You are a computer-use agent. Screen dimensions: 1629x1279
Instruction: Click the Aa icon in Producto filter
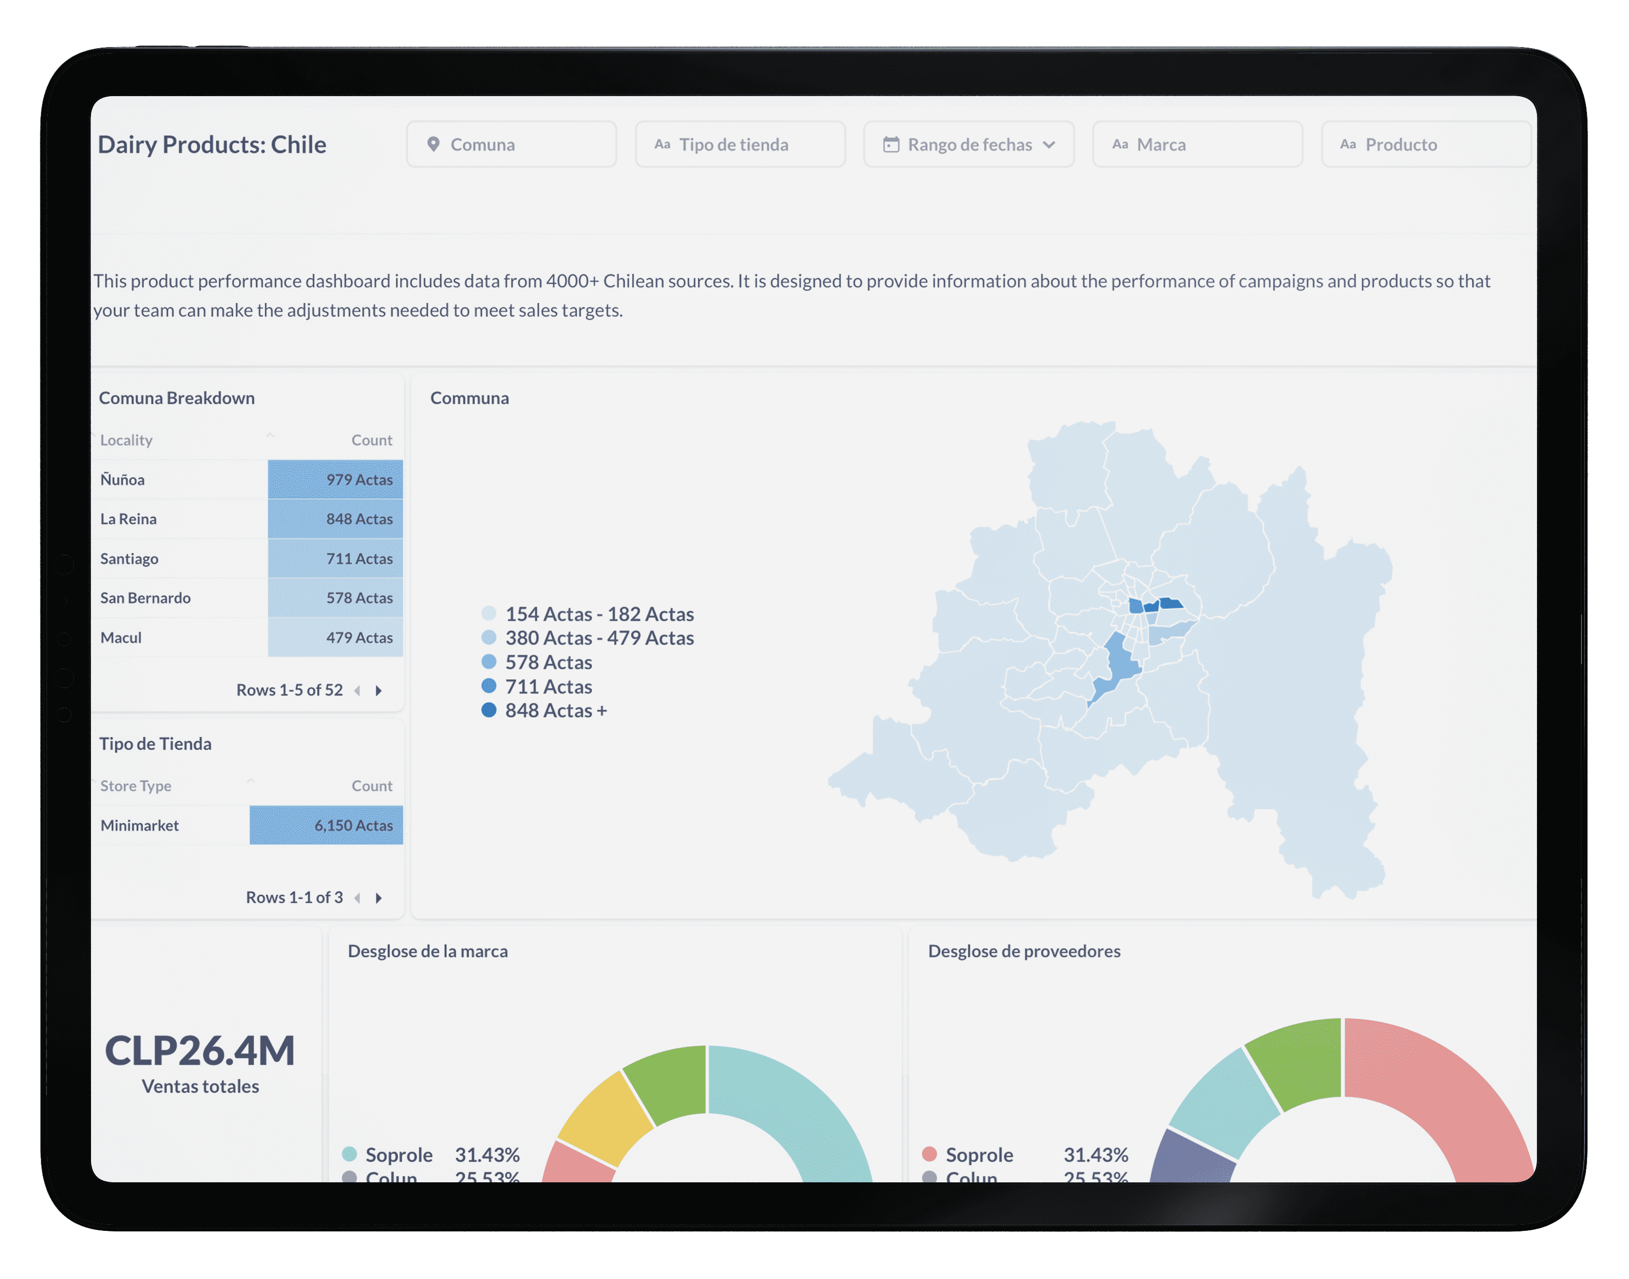click(1348, 144)
